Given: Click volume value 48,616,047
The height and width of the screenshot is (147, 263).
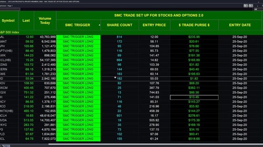Looking at the screenshot, I should [48, 116].
